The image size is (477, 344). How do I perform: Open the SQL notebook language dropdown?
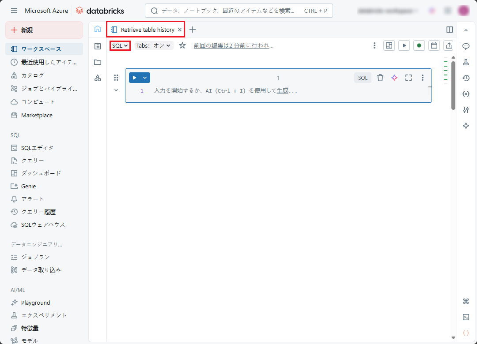[x=120, y=45]
